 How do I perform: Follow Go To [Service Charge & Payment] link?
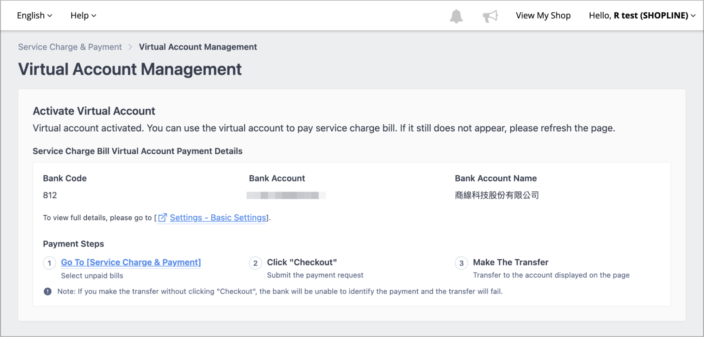(131, 262)
